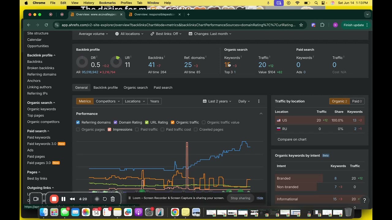The width and height of the screenshot is (392, 220).
Task: Select the Years chart mode tab
Action: 154,101
